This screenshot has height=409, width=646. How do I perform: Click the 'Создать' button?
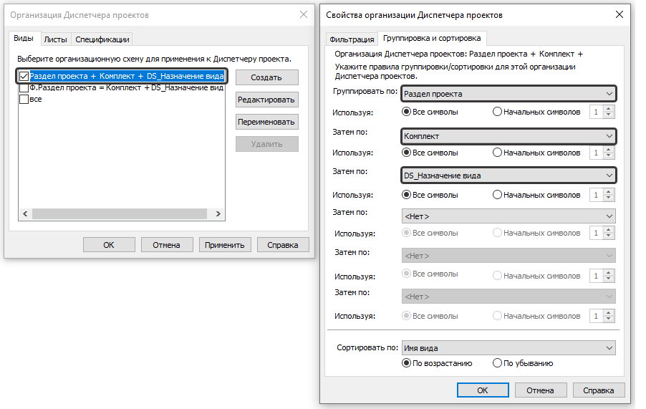pyautogui.click(x=266, y=77)
